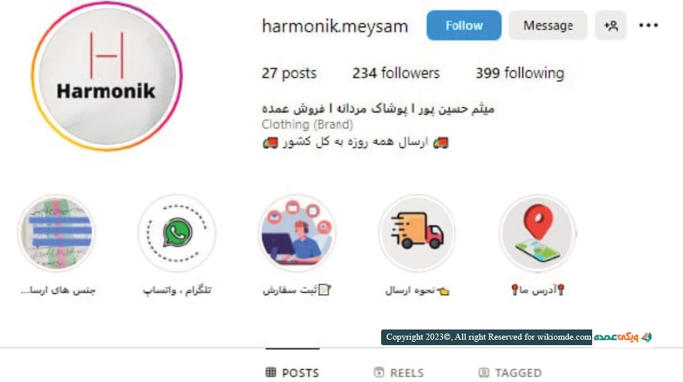The height and width of the screenshot is (382, 683).
Task: Open the fabric samples highlight
Action: click(x=57, y=233)
